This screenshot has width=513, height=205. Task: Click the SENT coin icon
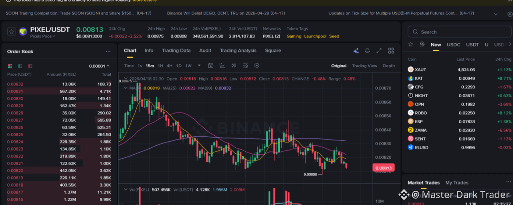point(410,139)
